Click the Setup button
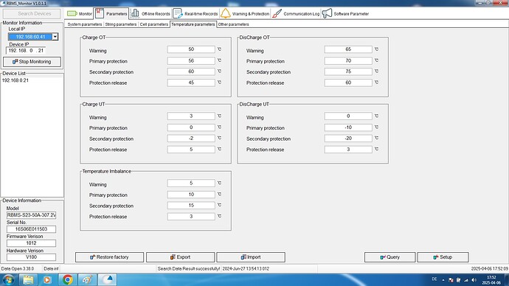 pos(443,257)
